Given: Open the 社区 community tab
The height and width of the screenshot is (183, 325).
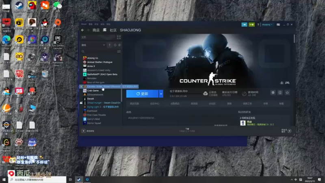Looking at the screenshot, I should [x=113, y=30].
